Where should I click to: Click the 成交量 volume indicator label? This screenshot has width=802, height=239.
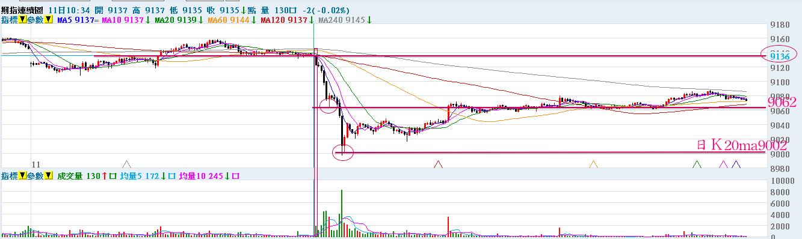pyautogui.click(x=70, y=176)
